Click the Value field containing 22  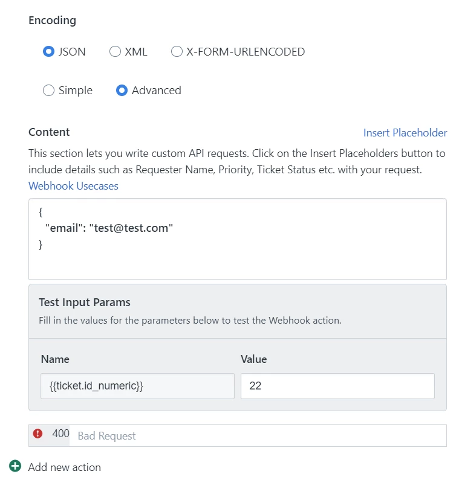(x=337, y=386)
